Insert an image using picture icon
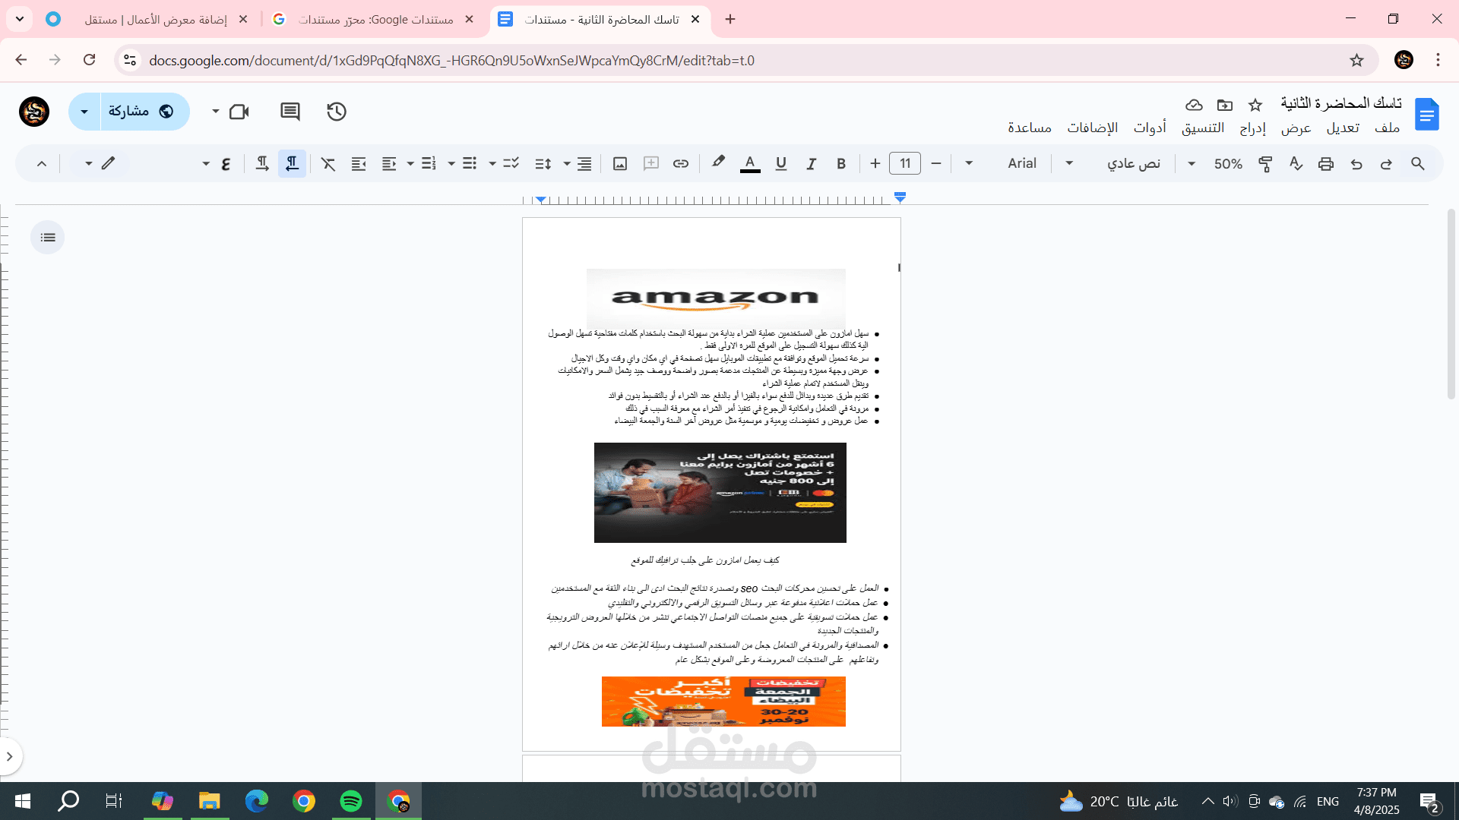Image resolution: width=1459 pixels, height=820 pixels. (x=620, y=163)
